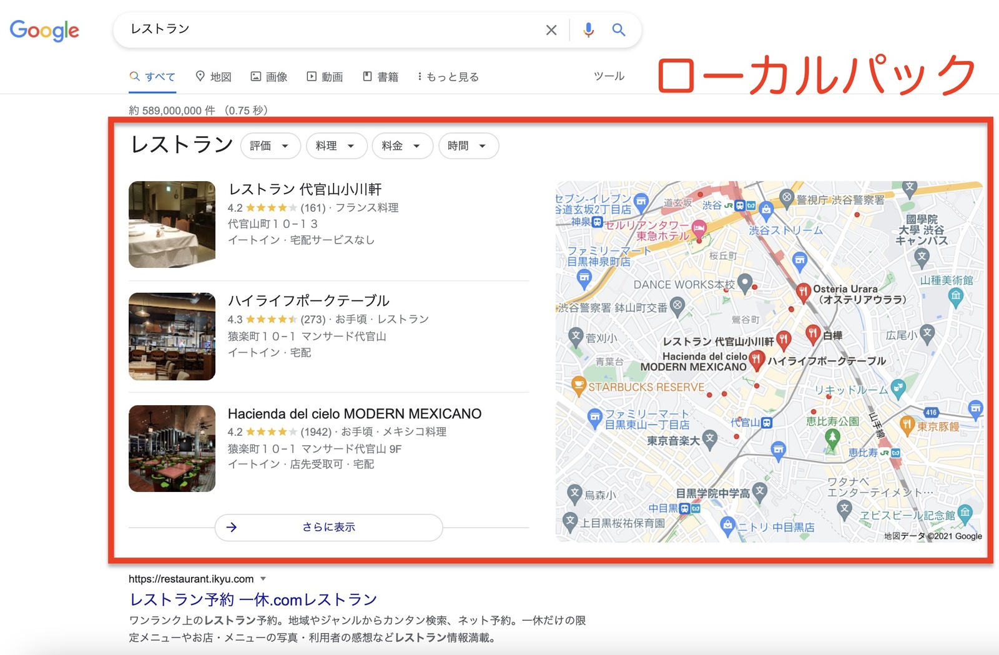Open the https://restaurant.ikyu.com URL dropdown arrow
The height and width of the screenshot is (655, 999).
(263, 579)
